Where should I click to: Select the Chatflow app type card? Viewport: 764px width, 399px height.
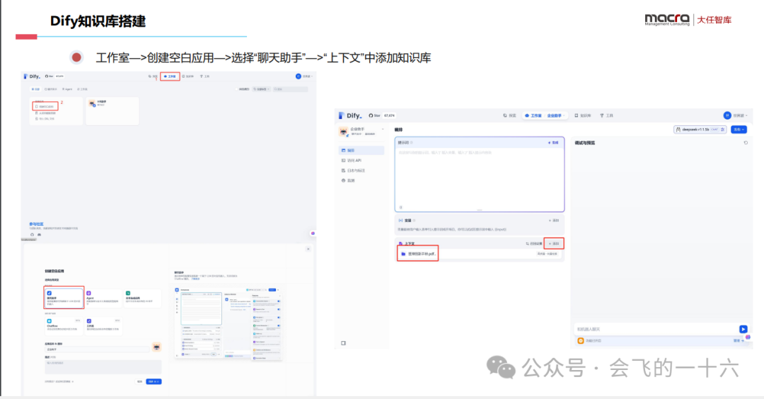click(64, 325)
